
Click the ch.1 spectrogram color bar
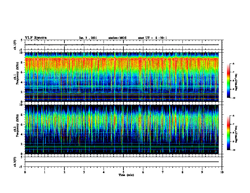(229, 81)
